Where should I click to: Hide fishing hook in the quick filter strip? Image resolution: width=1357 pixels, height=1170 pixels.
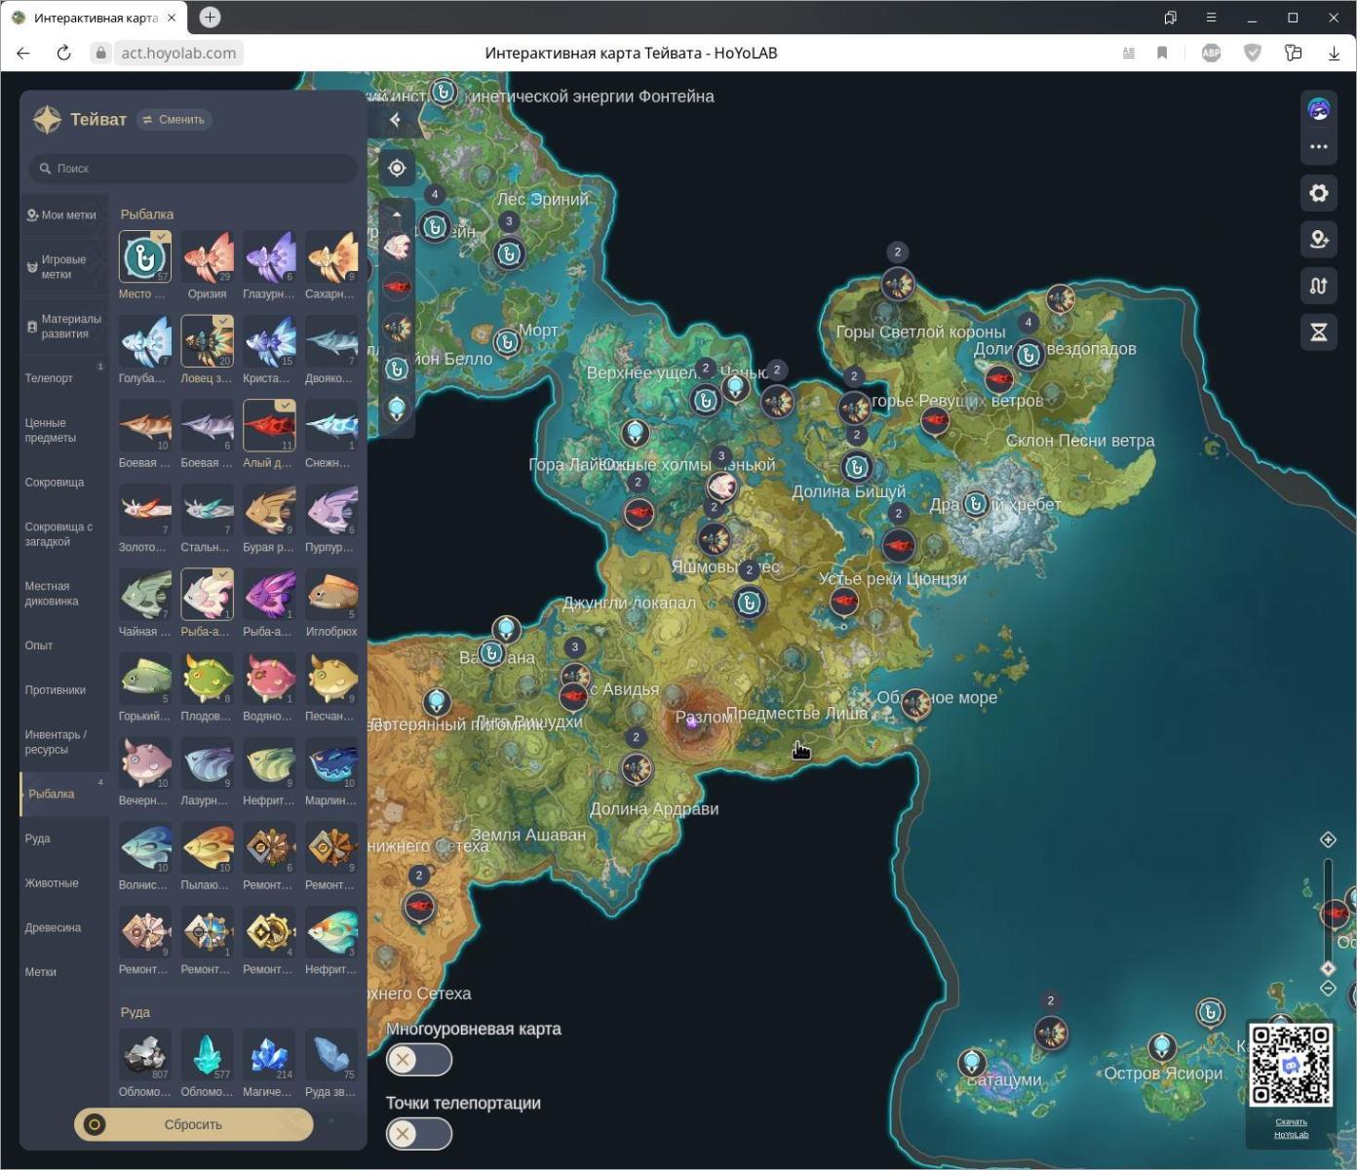pyautogui.click(x=397, y=370)
